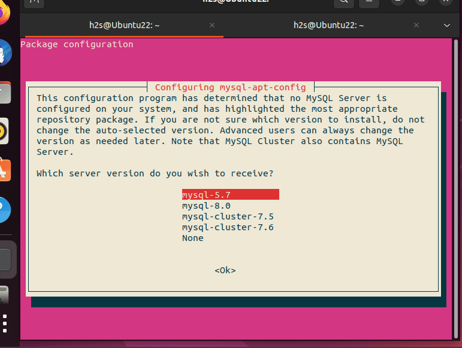Switch to the first h2s@Ubuntu22 terminal tab
This screenshot has height=348, width=462.
[x=124, y=25]
